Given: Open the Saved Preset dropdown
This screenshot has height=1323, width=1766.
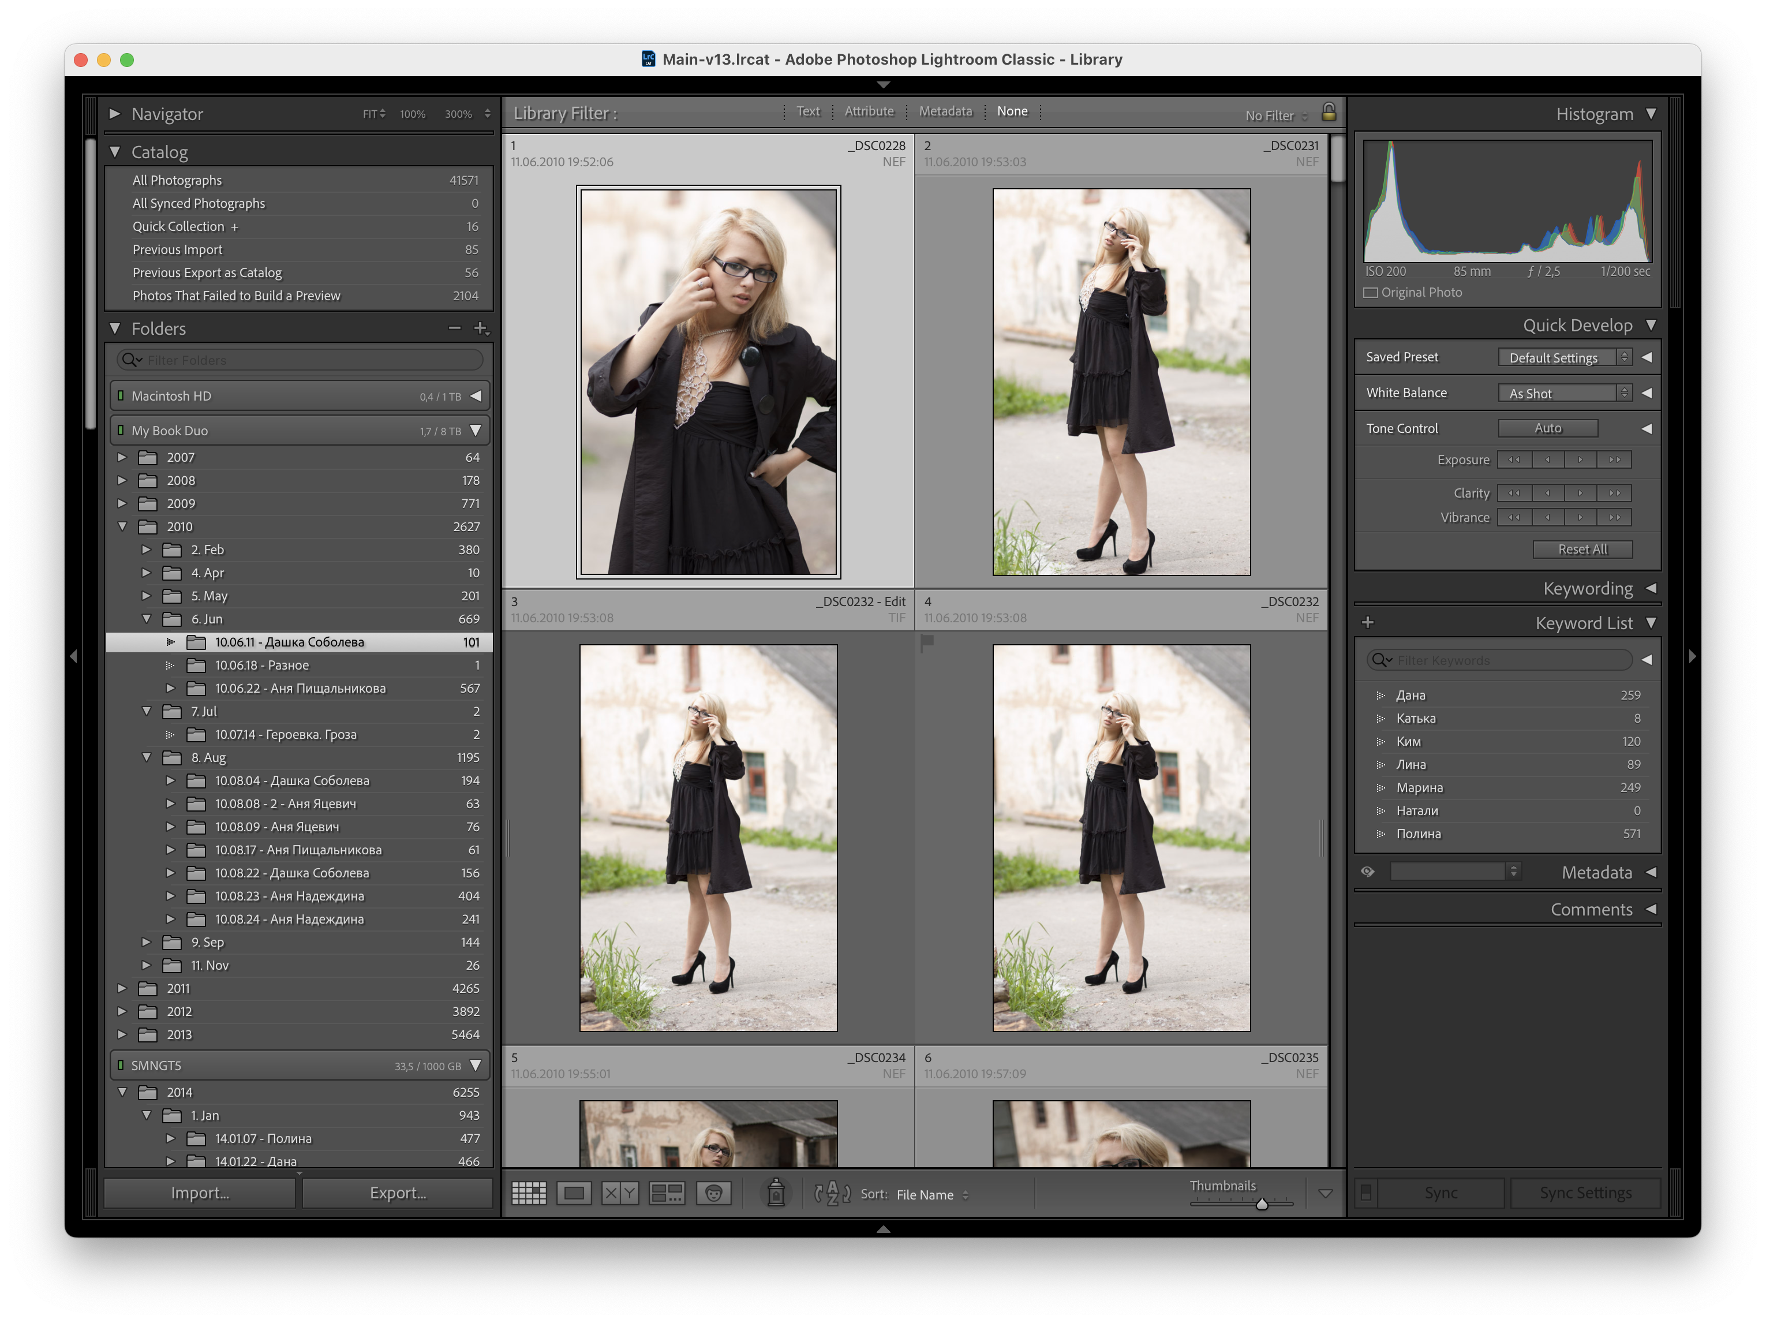Looking at the screenshot, I should coord(1565,358).
